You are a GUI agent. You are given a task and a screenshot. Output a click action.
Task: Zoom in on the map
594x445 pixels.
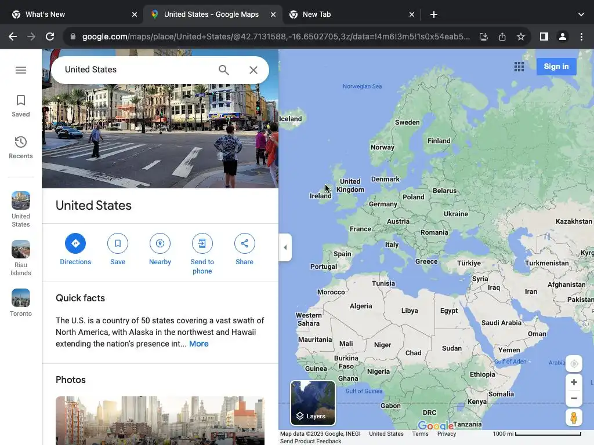pos(574,382)
